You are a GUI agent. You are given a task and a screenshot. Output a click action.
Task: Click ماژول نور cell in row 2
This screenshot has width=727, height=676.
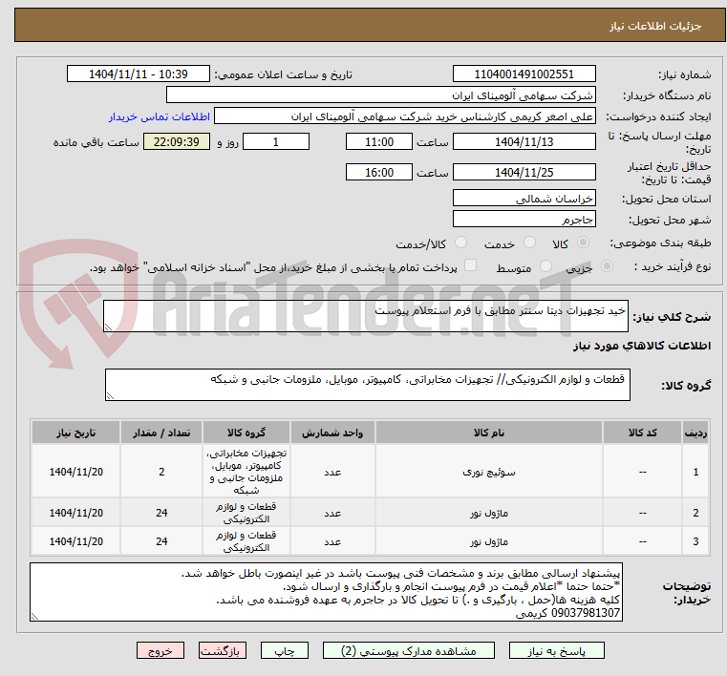489,513
